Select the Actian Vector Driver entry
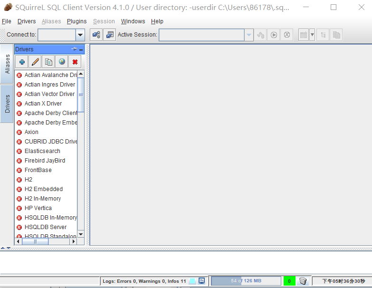Screen dimensions: 372x288 coord(47,94)
